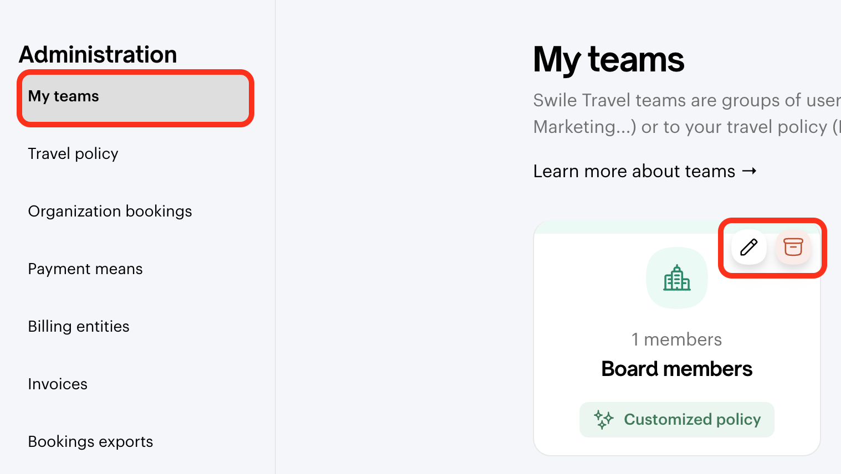Click the Administration heading
The width and height of the screenshot is (841, 474).
coord(98,54)
